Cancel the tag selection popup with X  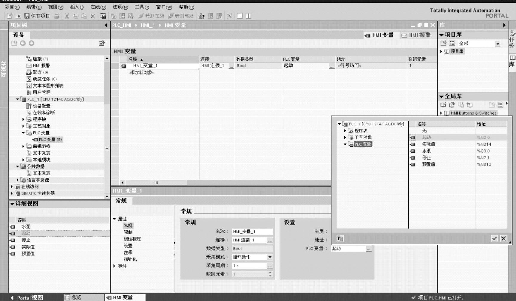coord(503,238)
